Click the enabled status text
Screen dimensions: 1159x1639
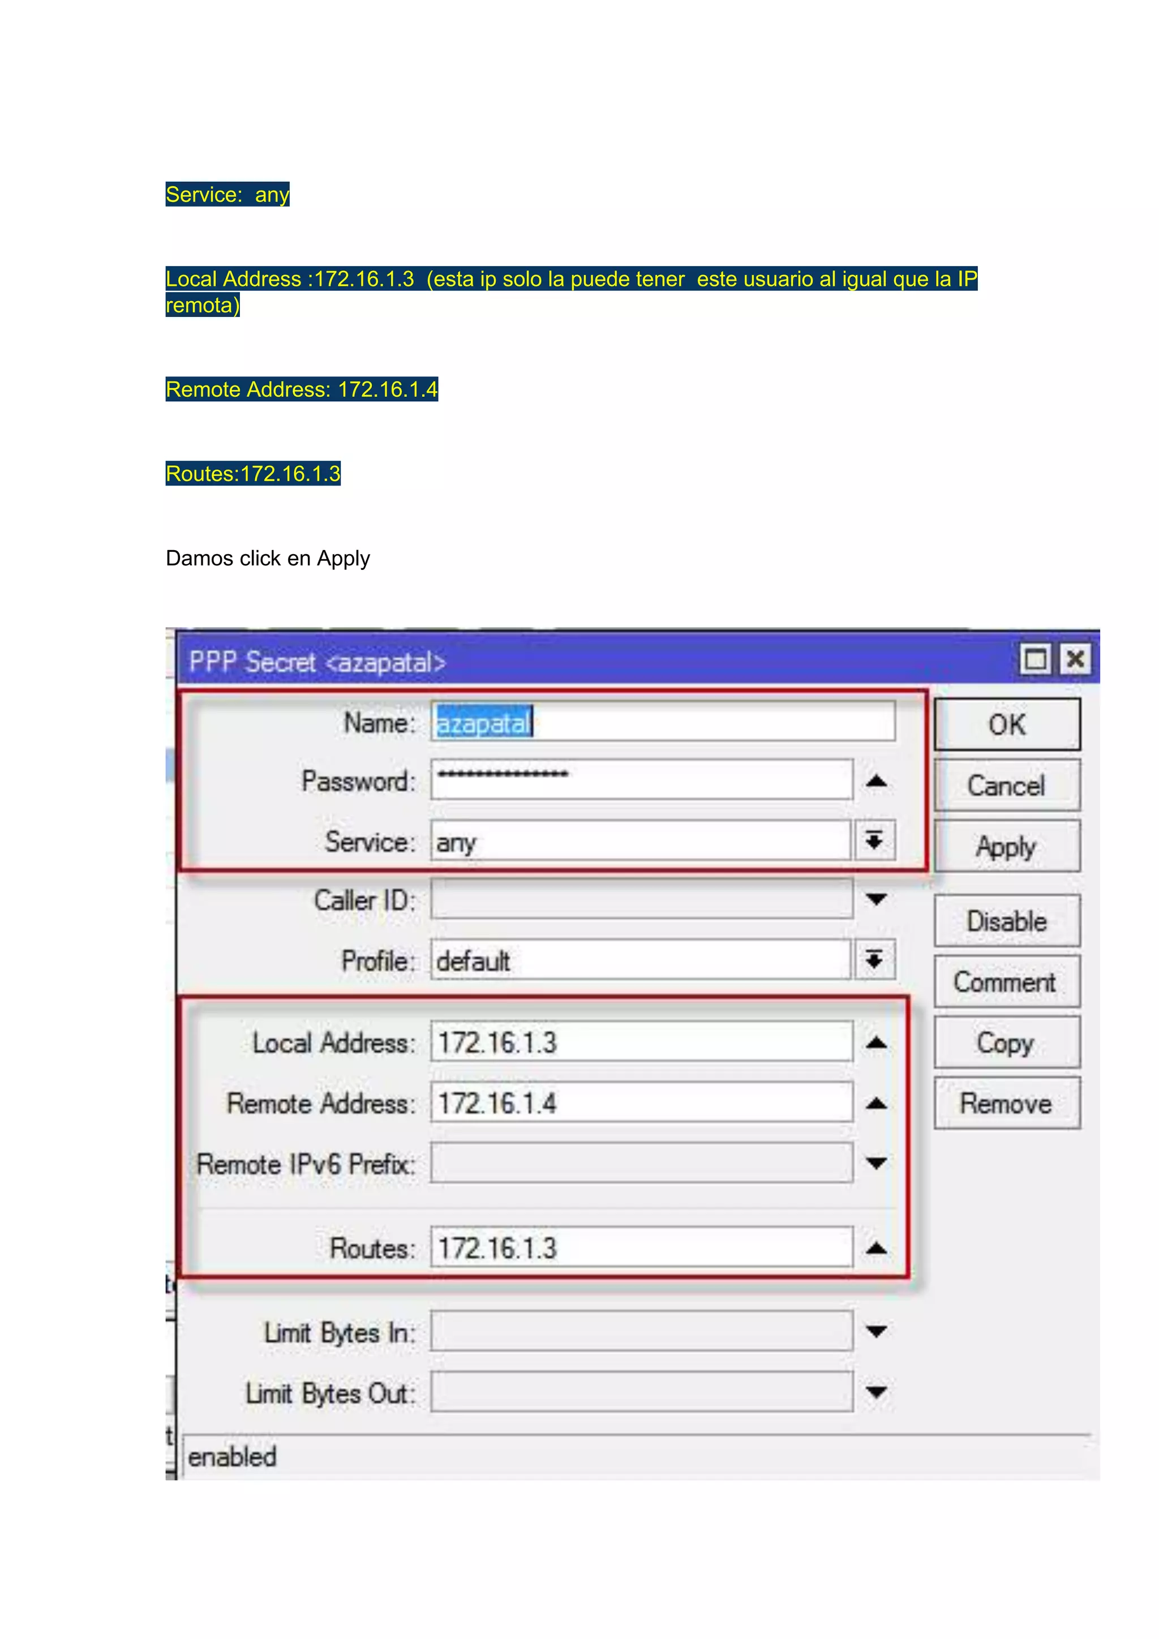[232, 1456]
